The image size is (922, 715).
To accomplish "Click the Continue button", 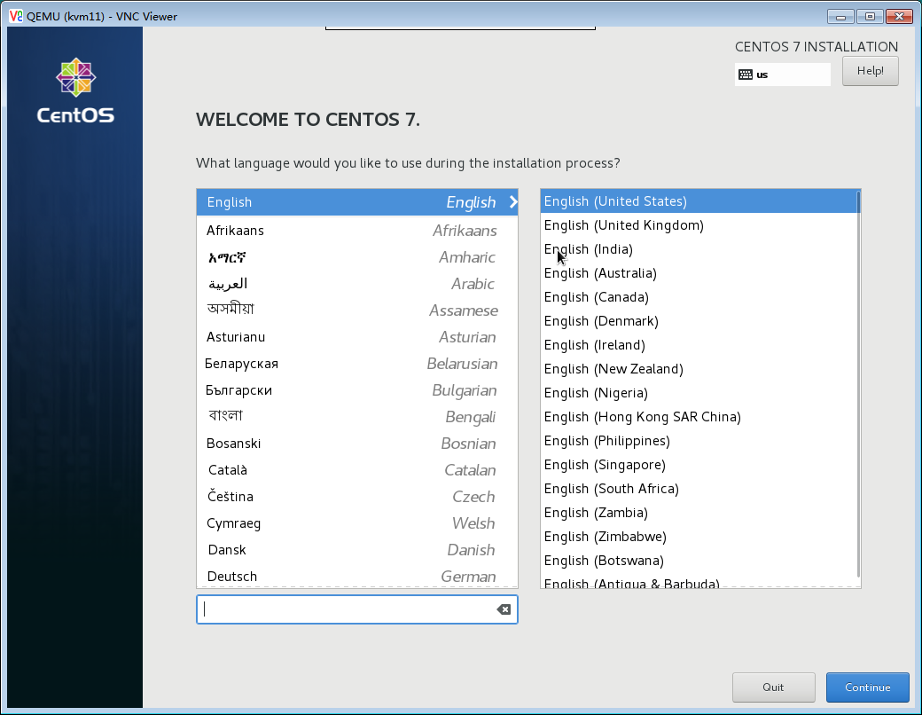I will click(x=867, y=687).
